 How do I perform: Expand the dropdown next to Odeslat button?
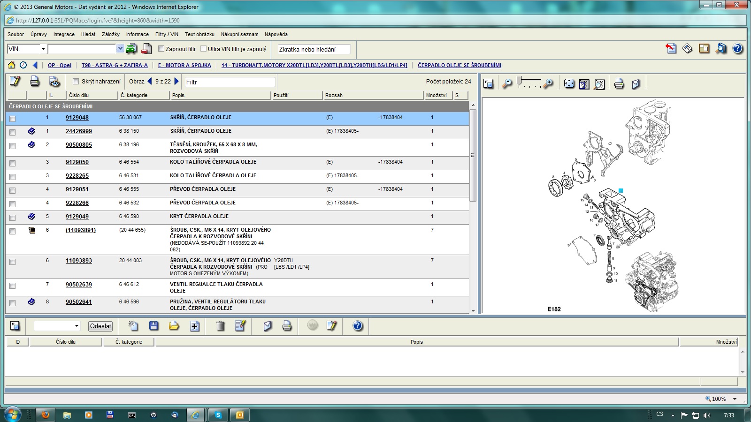[77, 326]
